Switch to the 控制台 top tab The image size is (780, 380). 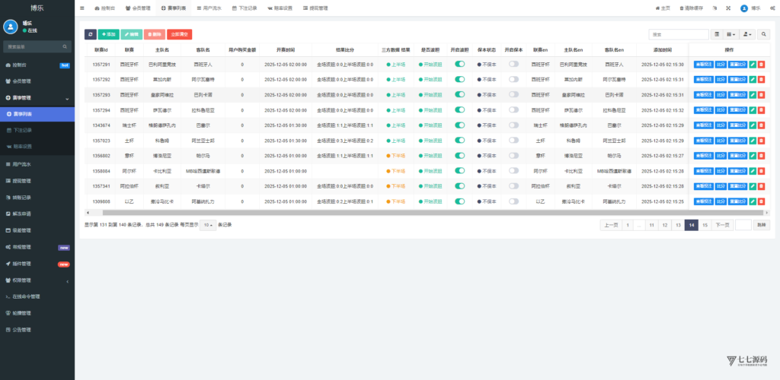pos(105,8)
